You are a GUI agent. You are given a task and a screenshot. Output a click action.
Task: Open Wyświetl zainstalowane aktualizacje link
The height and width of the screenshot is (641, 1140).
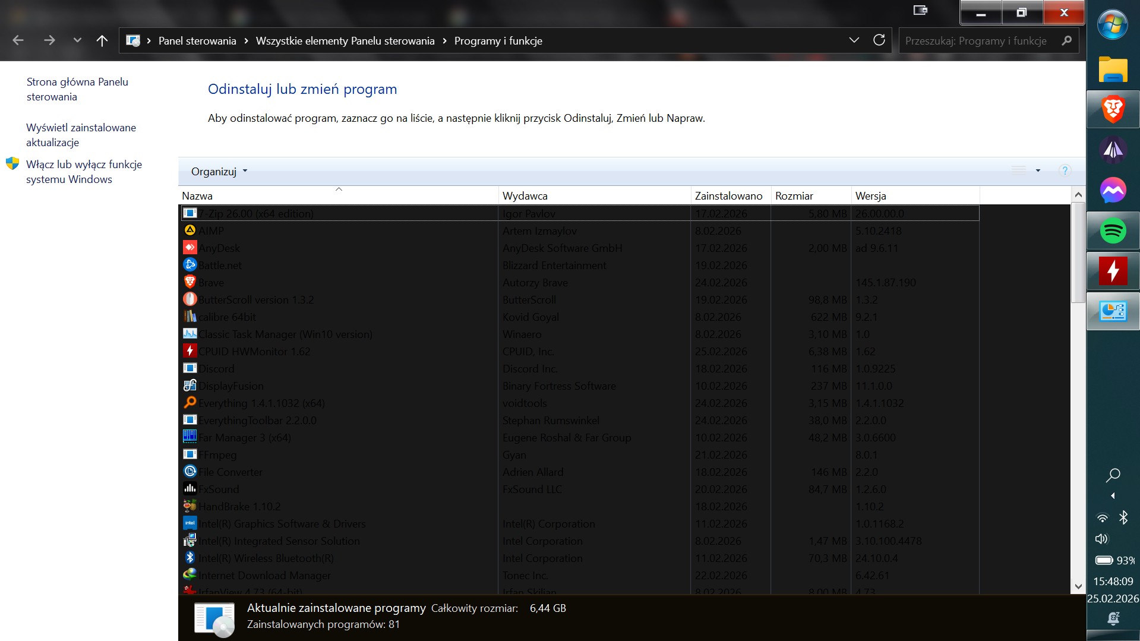[81, 135]
